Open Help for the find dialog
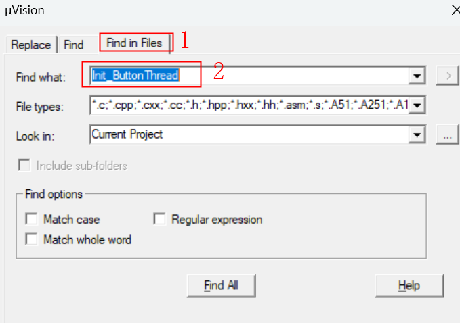460x323 pixels. pos(409,285)
